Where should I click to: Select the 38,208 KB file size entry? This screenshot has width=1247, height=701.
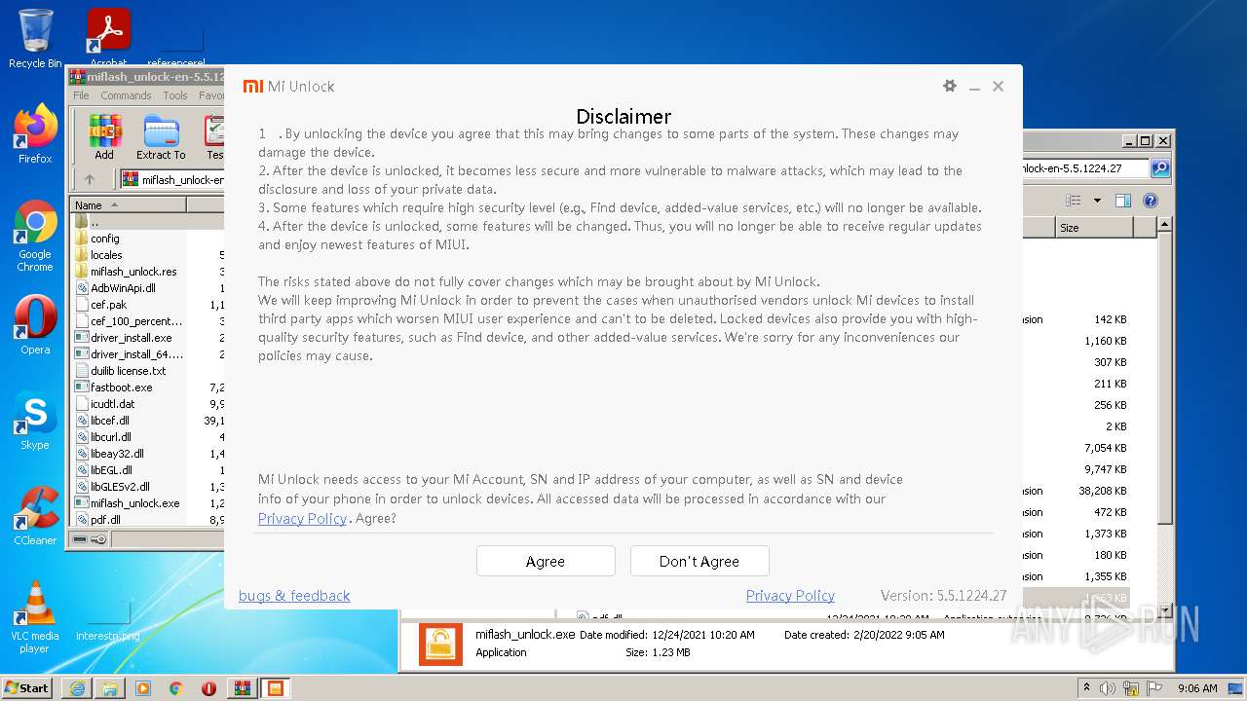tap(1102, 491)
